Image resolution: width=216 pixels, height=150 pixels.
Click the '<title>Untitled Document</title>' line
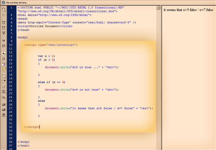[x=45, y=26]
